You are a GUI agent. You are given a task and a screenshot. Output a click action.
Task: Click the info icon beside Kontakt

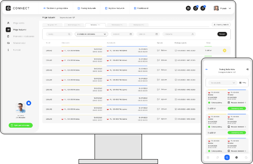click(8, 50)
